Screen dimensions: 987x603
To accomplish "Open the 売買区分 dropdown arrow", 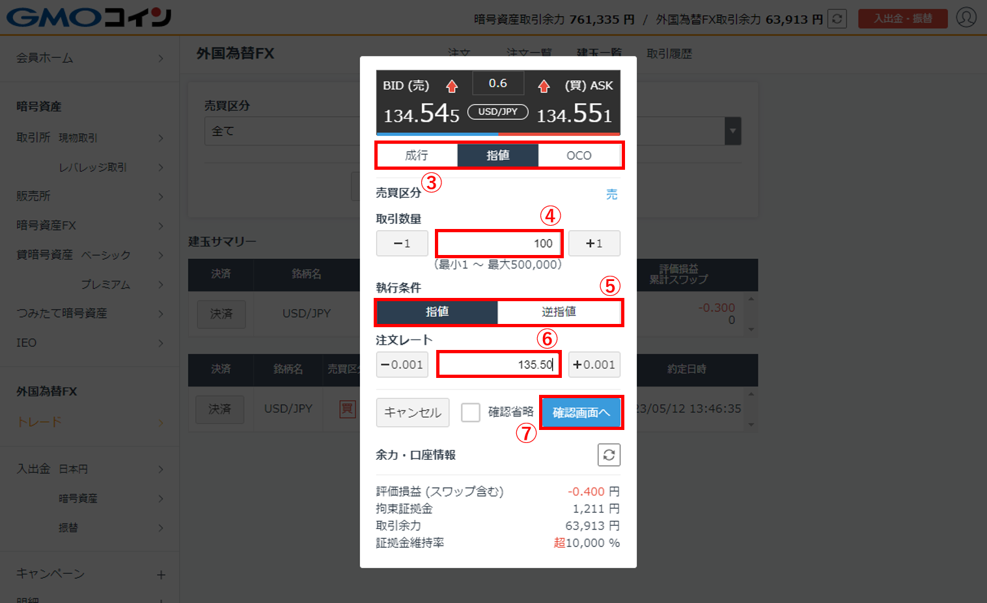I will [732, 131].
